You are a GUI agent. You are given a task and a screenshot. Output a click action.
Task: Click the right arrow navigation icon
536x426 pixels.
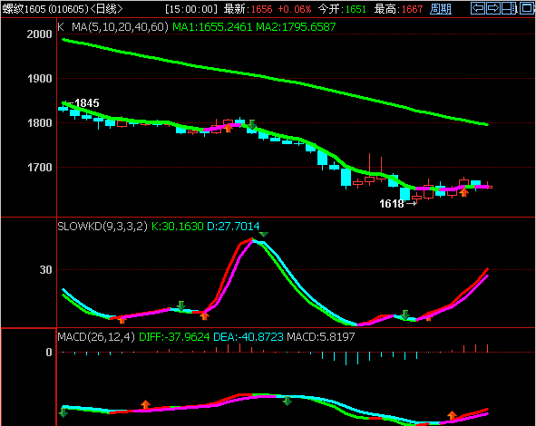(x=493, y=8)
